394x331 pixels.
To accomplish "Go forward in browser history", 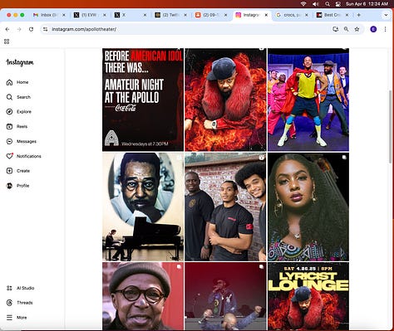I will [x=19, y=29].
